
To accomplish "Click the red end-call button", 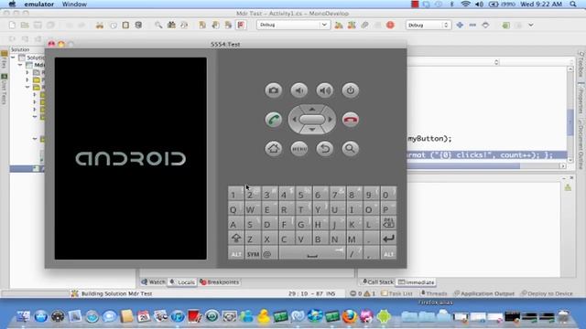I will pos(350,120).
